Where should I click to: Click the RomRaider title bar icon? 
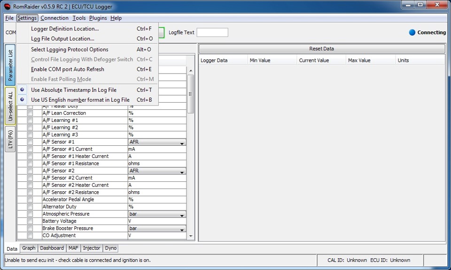pyautogui.click(x=7, y=6)
